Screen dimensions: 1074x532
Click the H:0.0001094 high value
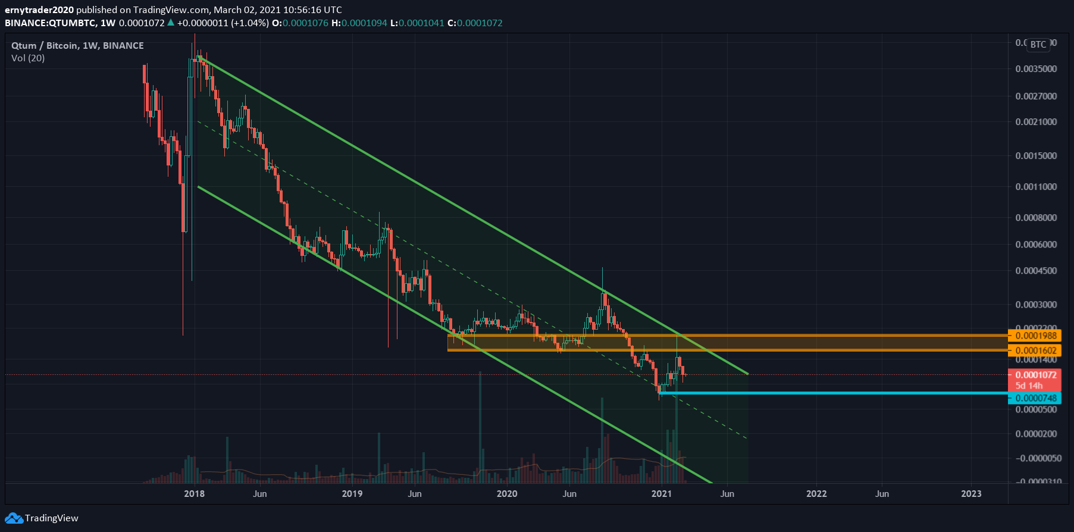(x=359, y=23)
